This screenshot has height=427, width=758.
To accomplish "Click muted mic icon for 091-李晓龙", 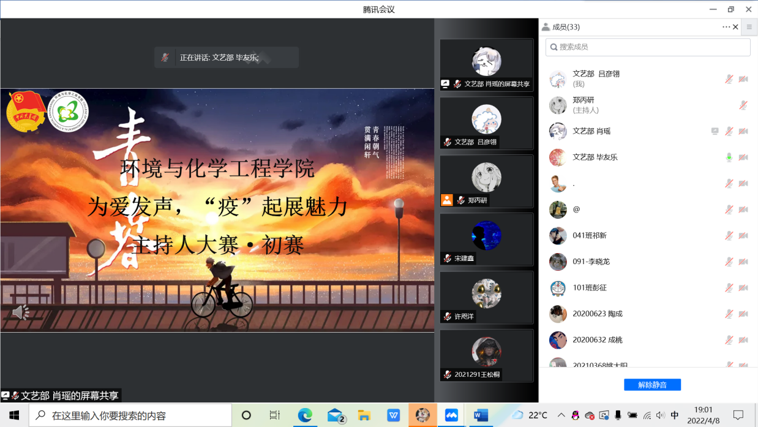I will 729,262.
